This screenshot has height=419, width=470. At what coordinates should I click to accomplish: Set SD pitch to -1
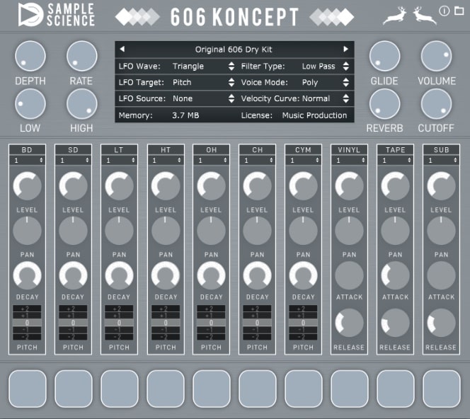pyautogui.click(x=73, y=329)
